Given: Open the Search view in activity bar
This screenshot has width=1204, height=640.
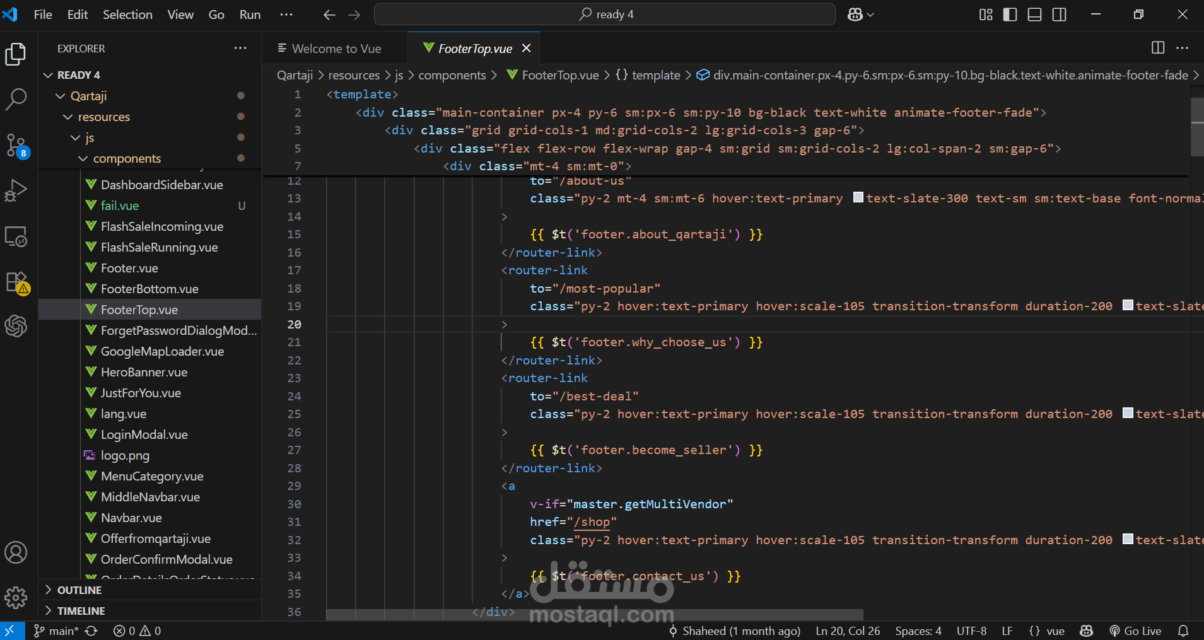Looking at the screenshot, I should pyautogui.click(x=16, y=99).
